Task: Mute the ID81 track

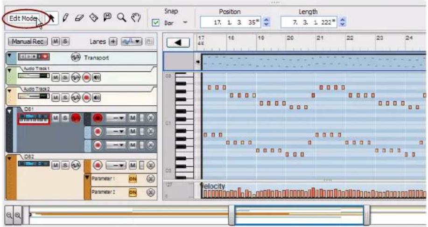Action: [x=56, y=118]
